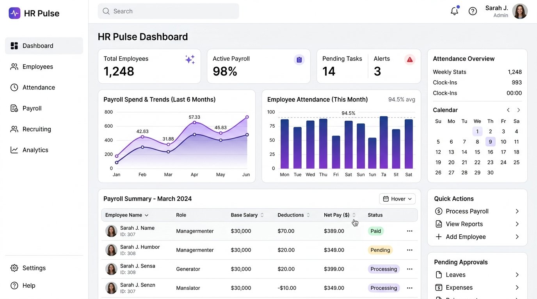Open the notifications bell
Image resolution: width=537 pixels, height=299 pixels.
[454, 11]
